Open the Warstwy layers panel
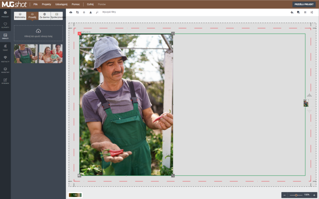Viewport: 319px width, 199px height. [x=5, y=70]
